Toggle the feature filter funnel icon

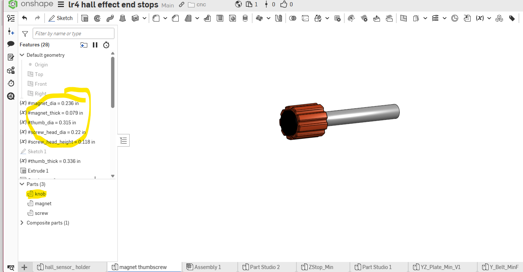click(x=25, y=34)
